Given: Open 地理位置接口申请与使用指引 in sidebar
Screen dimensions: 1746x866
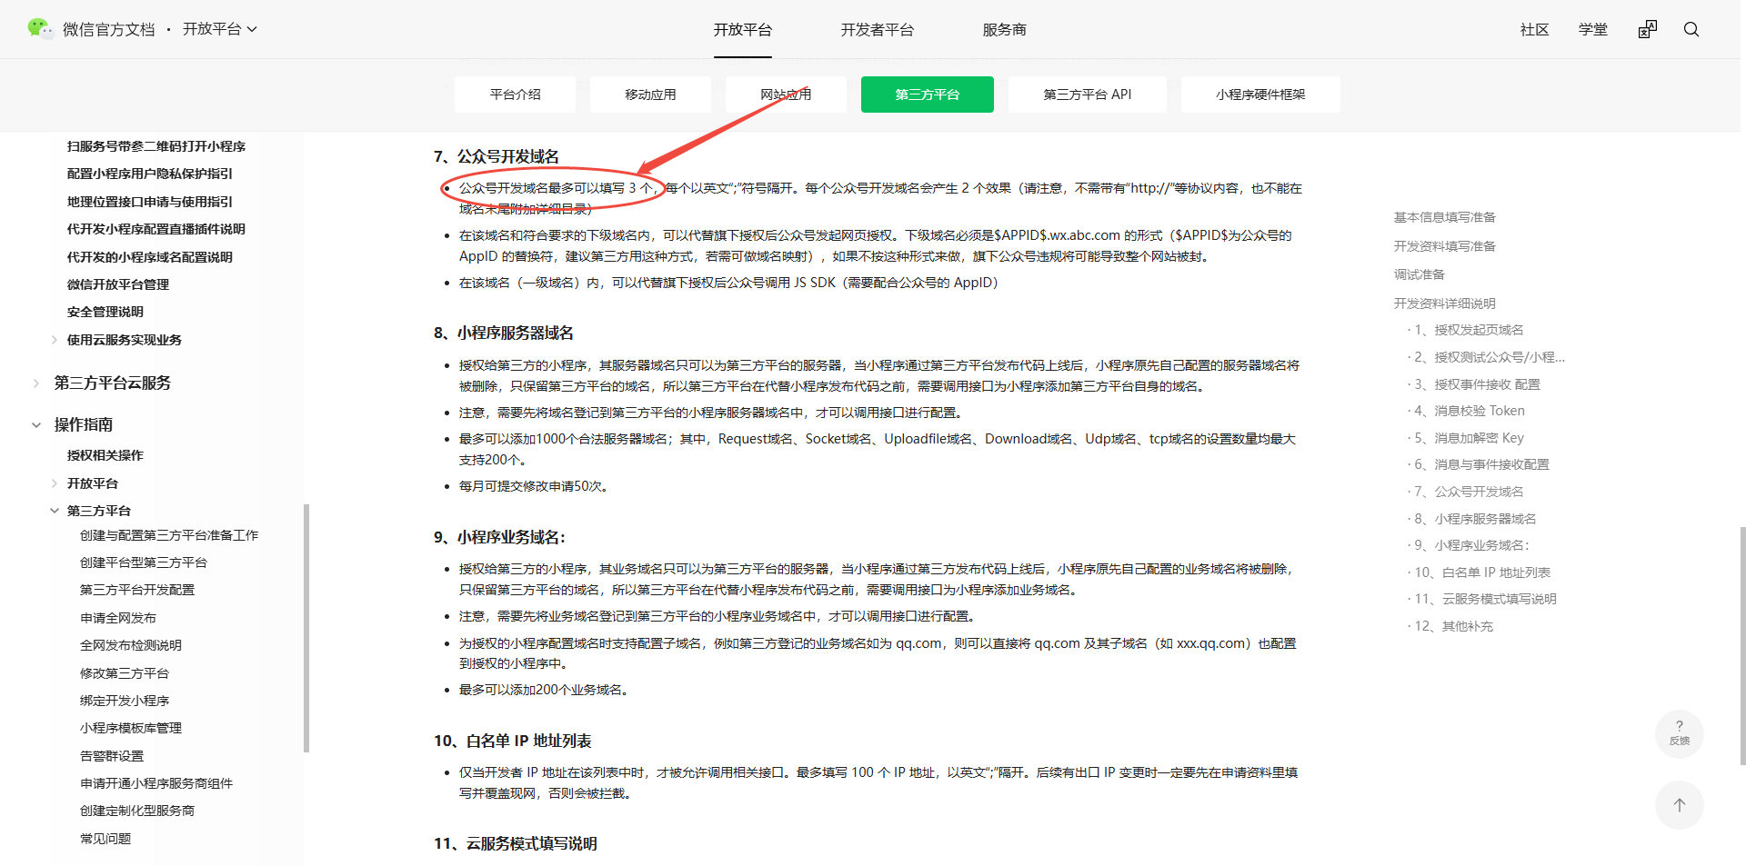Looking at the screenshot, I should click(150, 202).
